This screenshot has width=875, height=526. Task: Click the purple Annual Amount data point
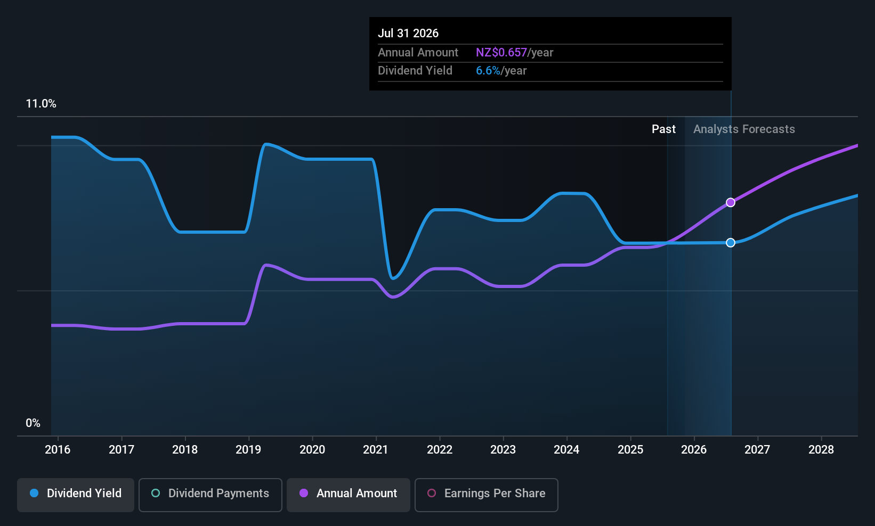(x=731, y=202)
